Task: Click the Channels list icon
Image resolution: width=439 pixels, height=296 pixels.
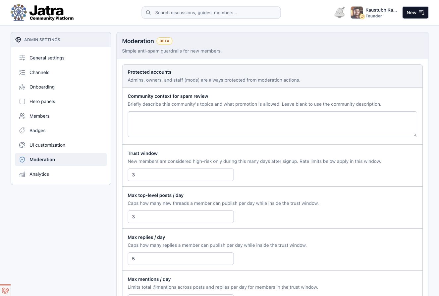Action: 22,72
